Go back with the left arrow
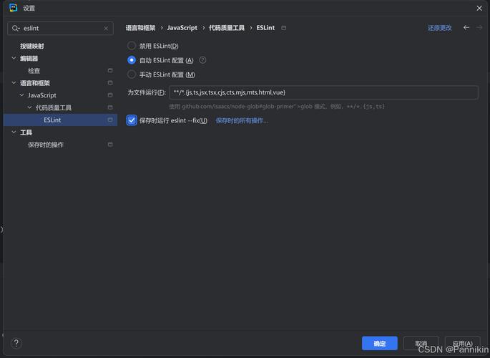Image resolution: width=490 pixels, height=358 pixels. [x=466, y=27]
